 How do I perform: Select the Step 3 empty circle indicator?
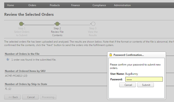click(93, 24)
